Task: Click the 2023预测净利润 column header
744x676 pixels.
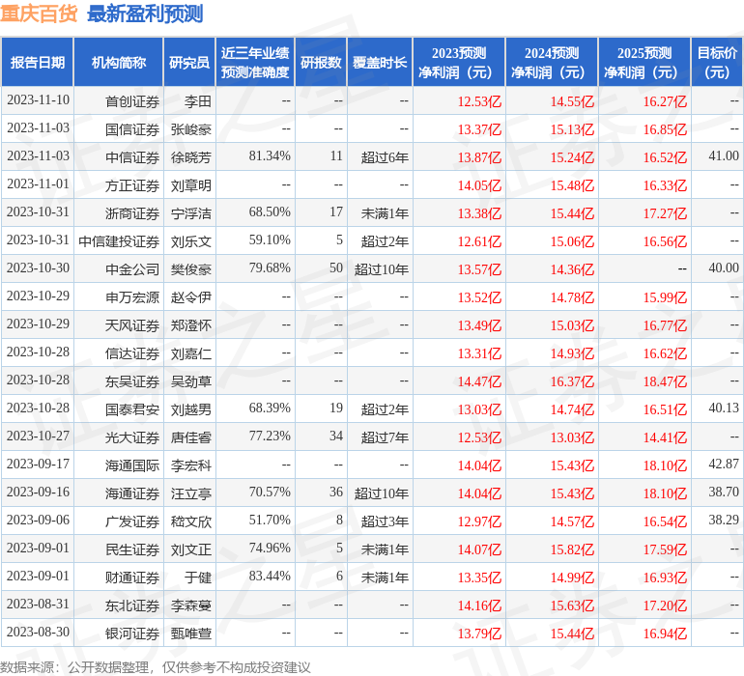Action: click(459, 62)
